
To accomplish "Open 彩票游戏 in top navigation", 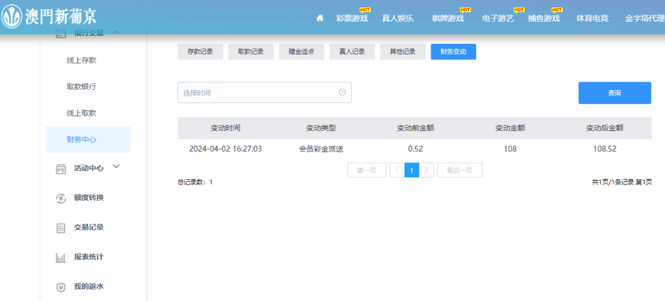I will point(351,18).
